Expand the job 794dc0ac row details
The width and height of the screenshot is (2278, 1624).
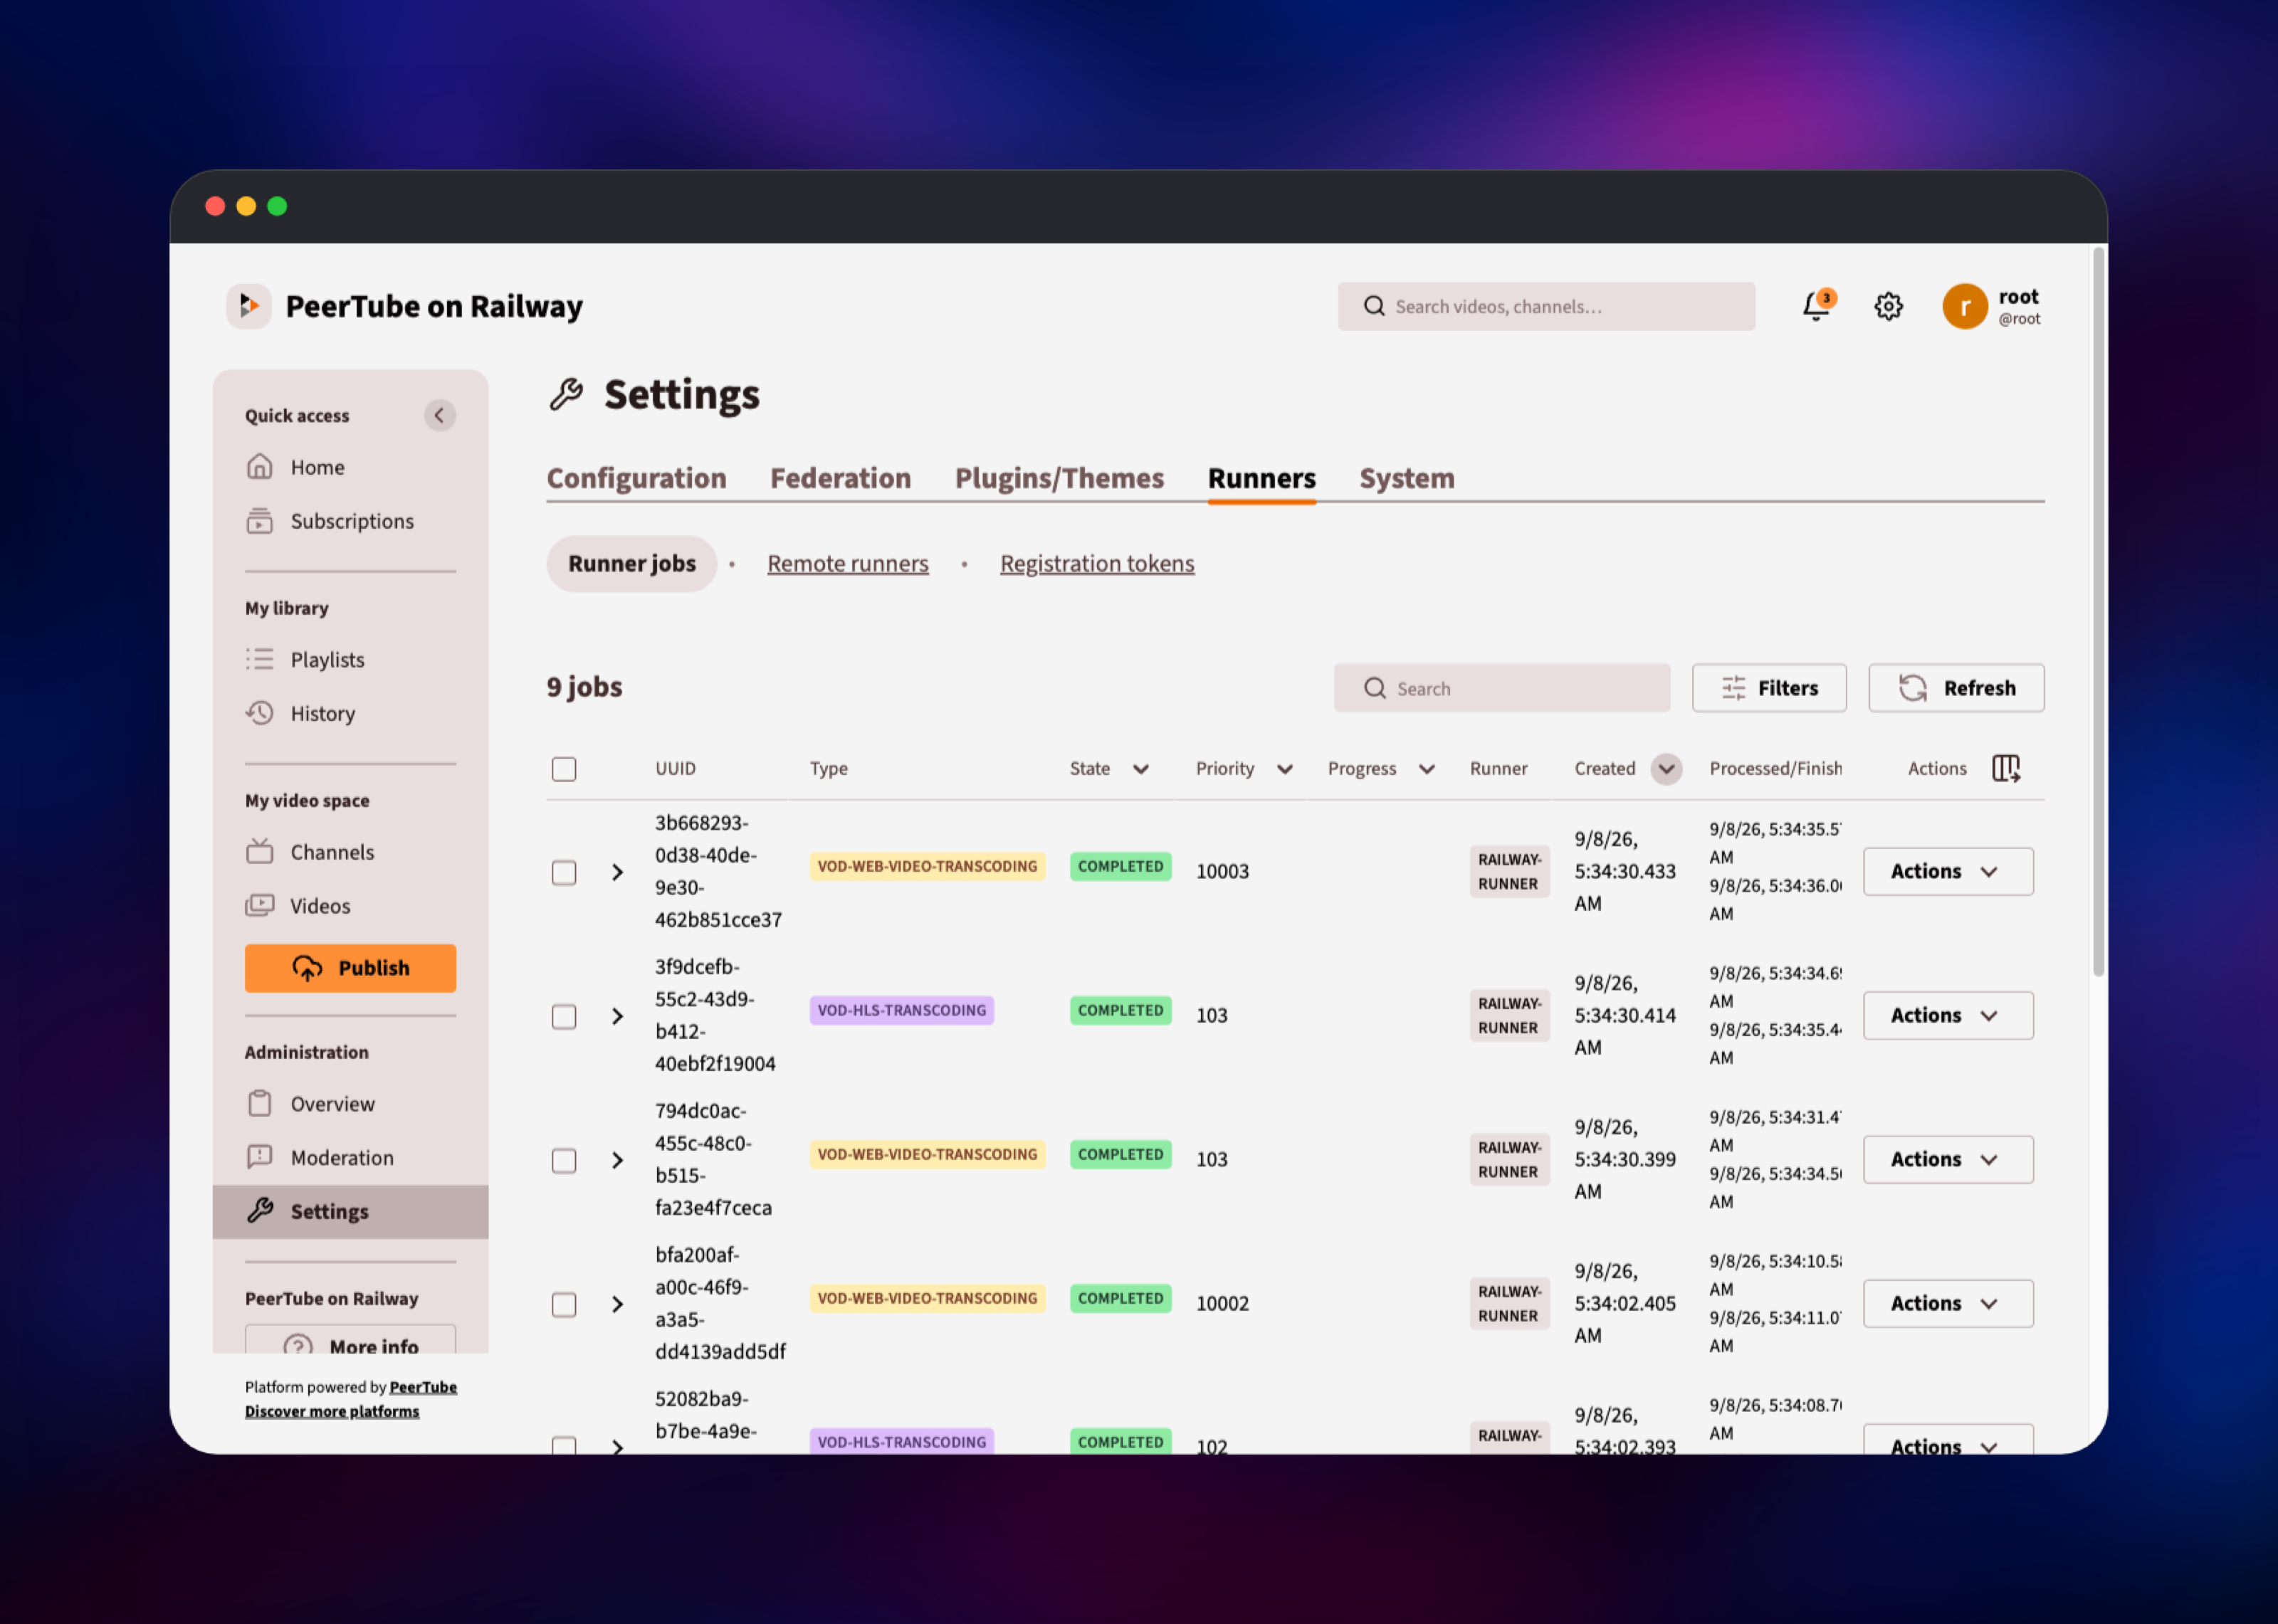click(x=617, y=1160)
